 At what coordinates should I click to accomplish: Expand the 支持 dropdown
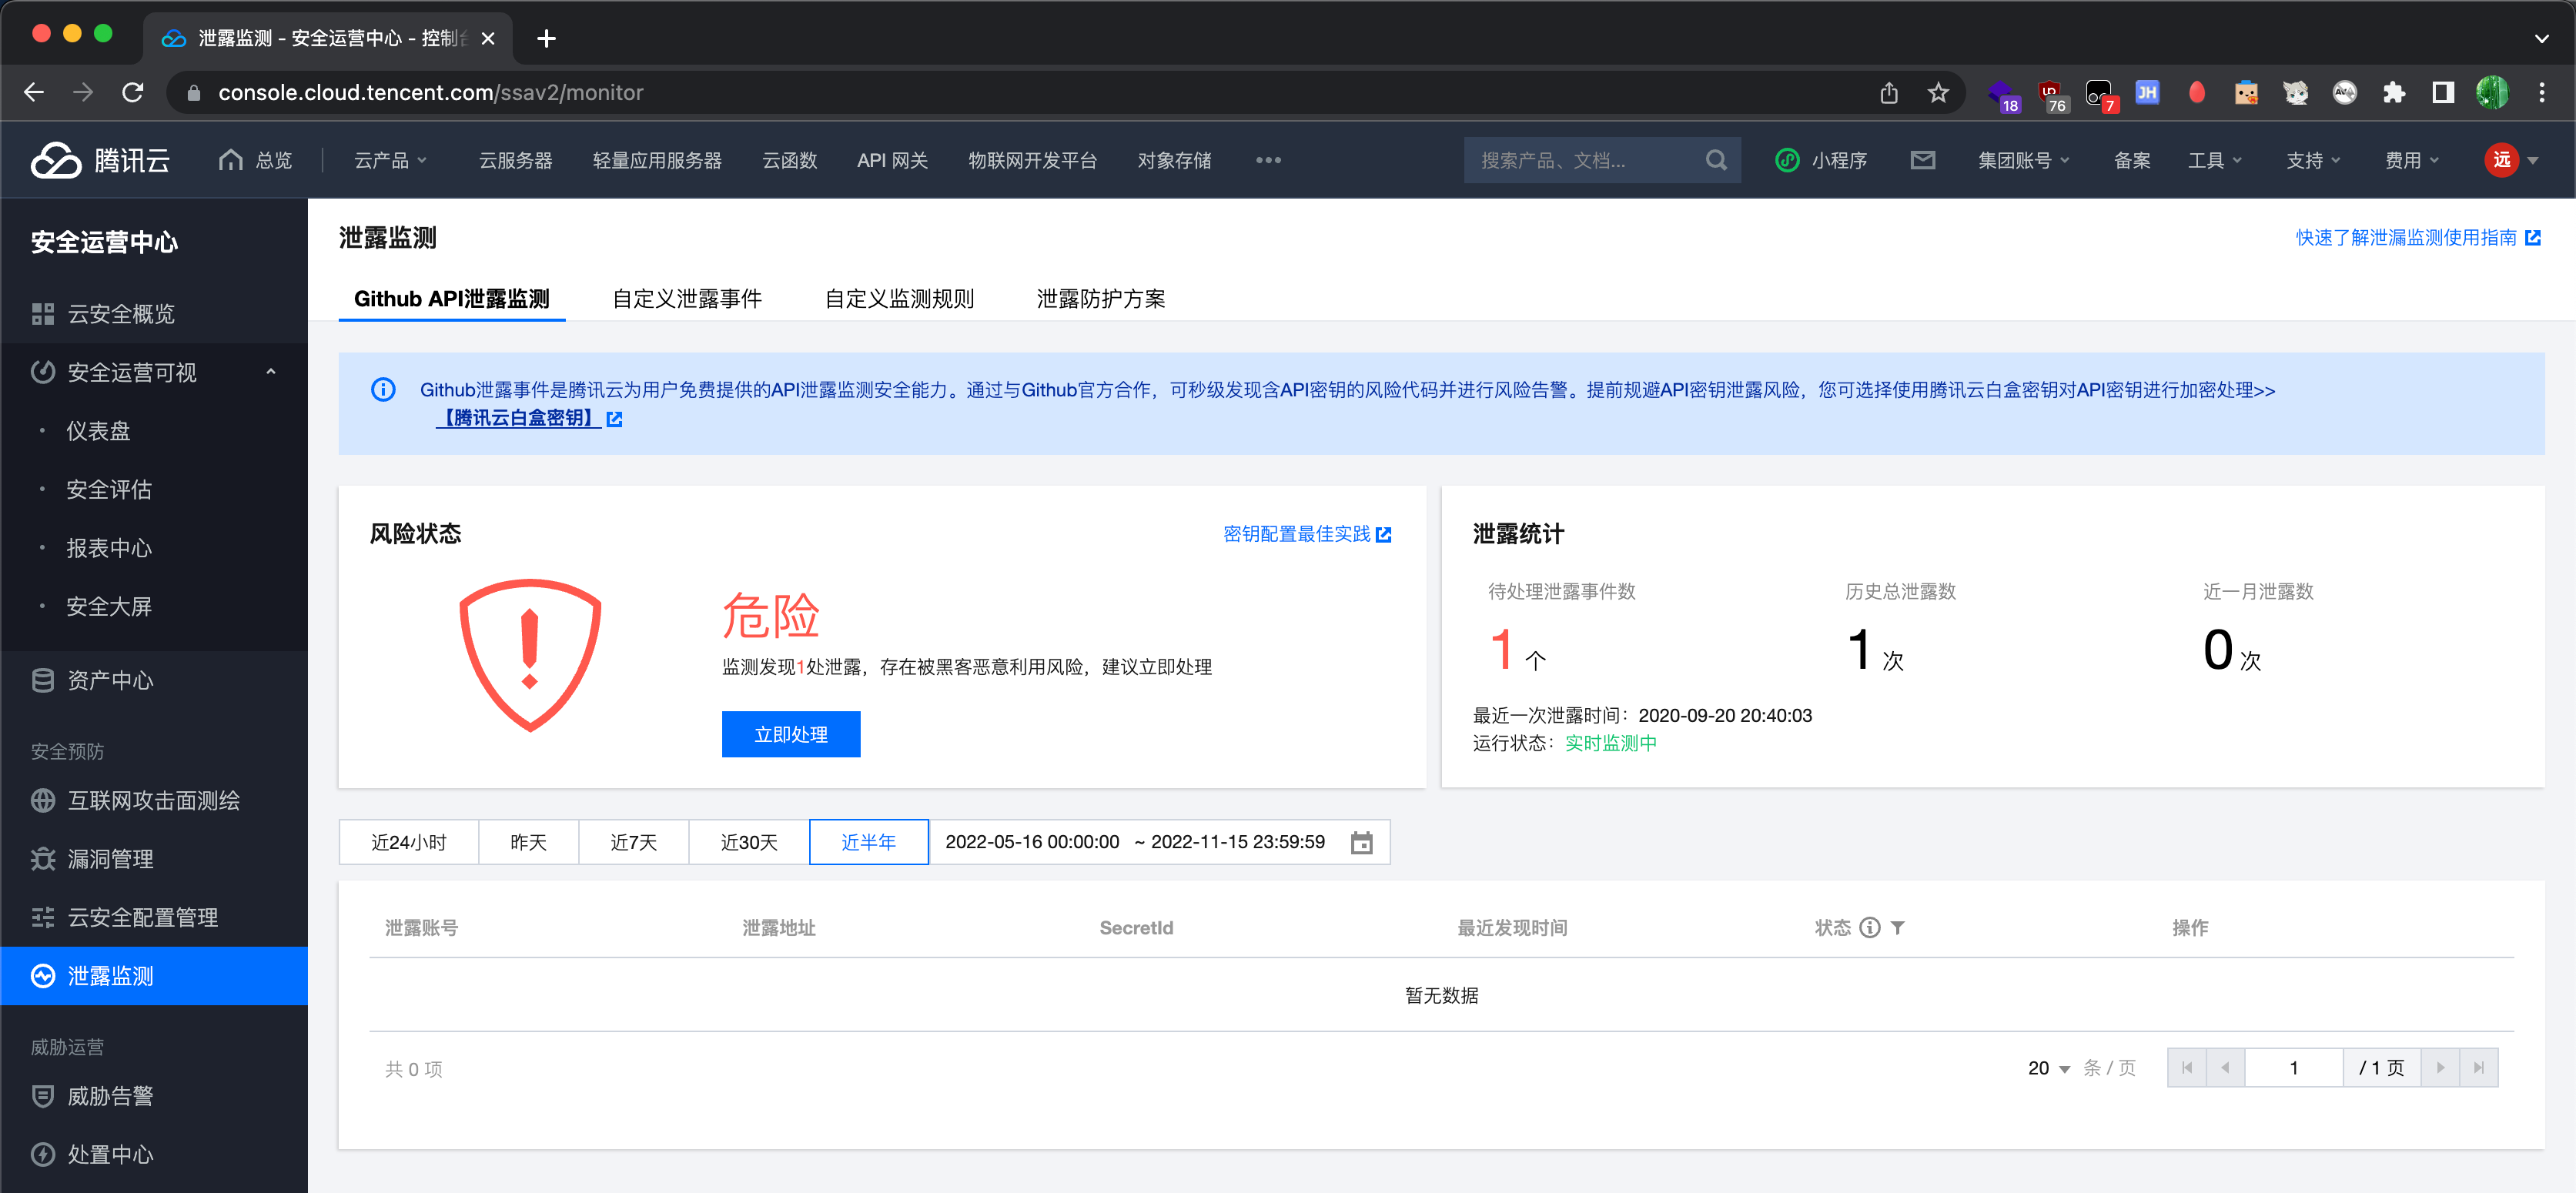coord(2313,160)
